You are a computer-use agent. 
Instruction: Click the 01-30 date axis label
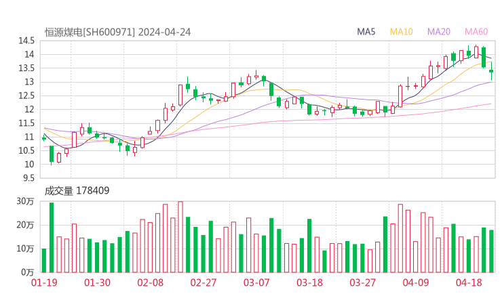pyautogui.click(x=97, y=282)
